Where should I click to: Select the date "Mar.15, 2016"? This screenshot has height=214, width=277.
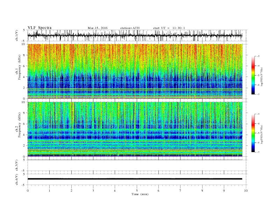pos(98,28)
